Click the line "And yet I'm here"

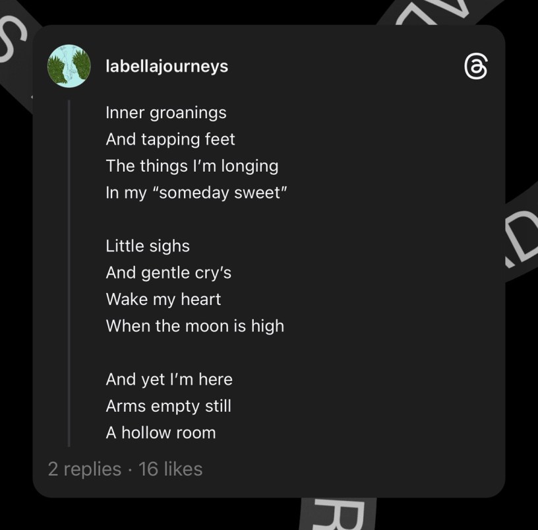[169, 380]
